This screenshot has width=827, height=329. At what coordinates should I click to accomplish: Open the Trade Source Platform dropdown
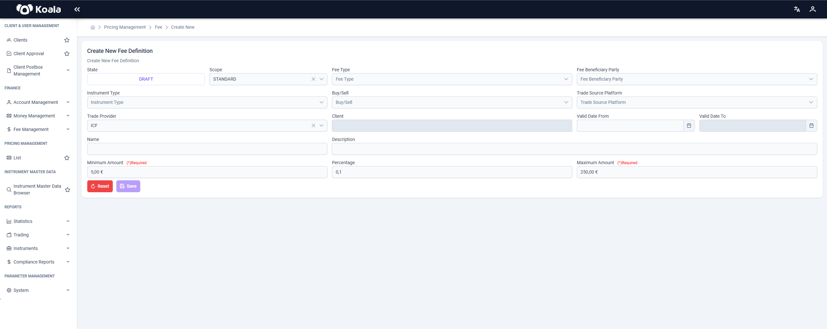tap(697, 103)
